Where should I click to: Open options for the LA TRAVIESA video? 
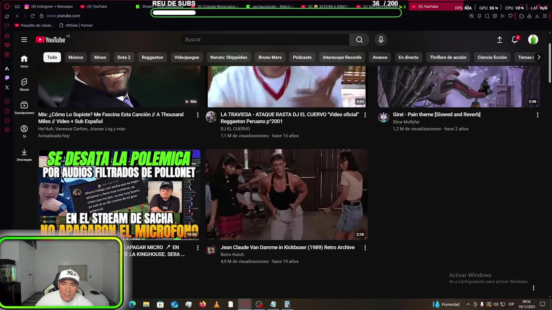coord(365,115)
